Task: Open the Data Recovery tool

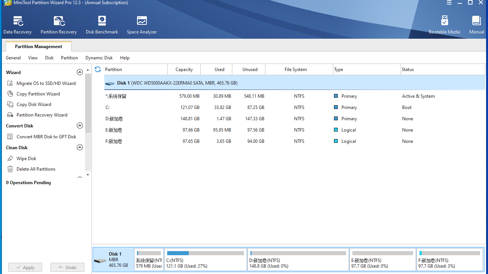Action: pos(17,24)
